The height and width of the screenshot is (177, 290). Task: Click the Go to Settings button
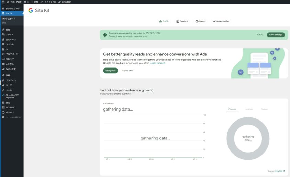pyautogui.click(x=276, y=35)
